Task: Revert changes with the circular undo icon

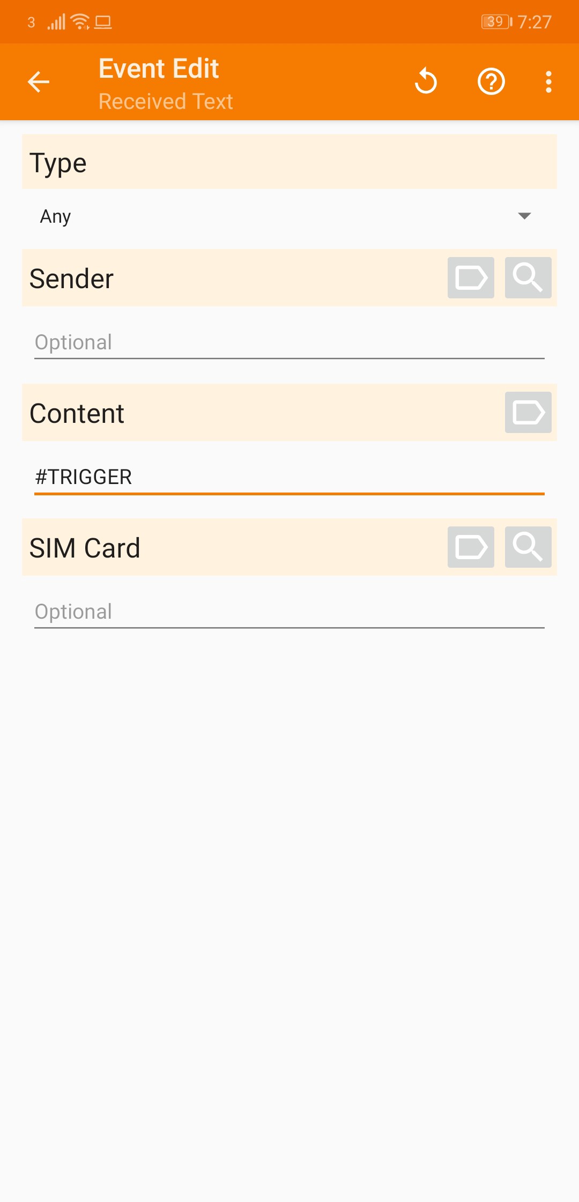Action: (426, 82)
